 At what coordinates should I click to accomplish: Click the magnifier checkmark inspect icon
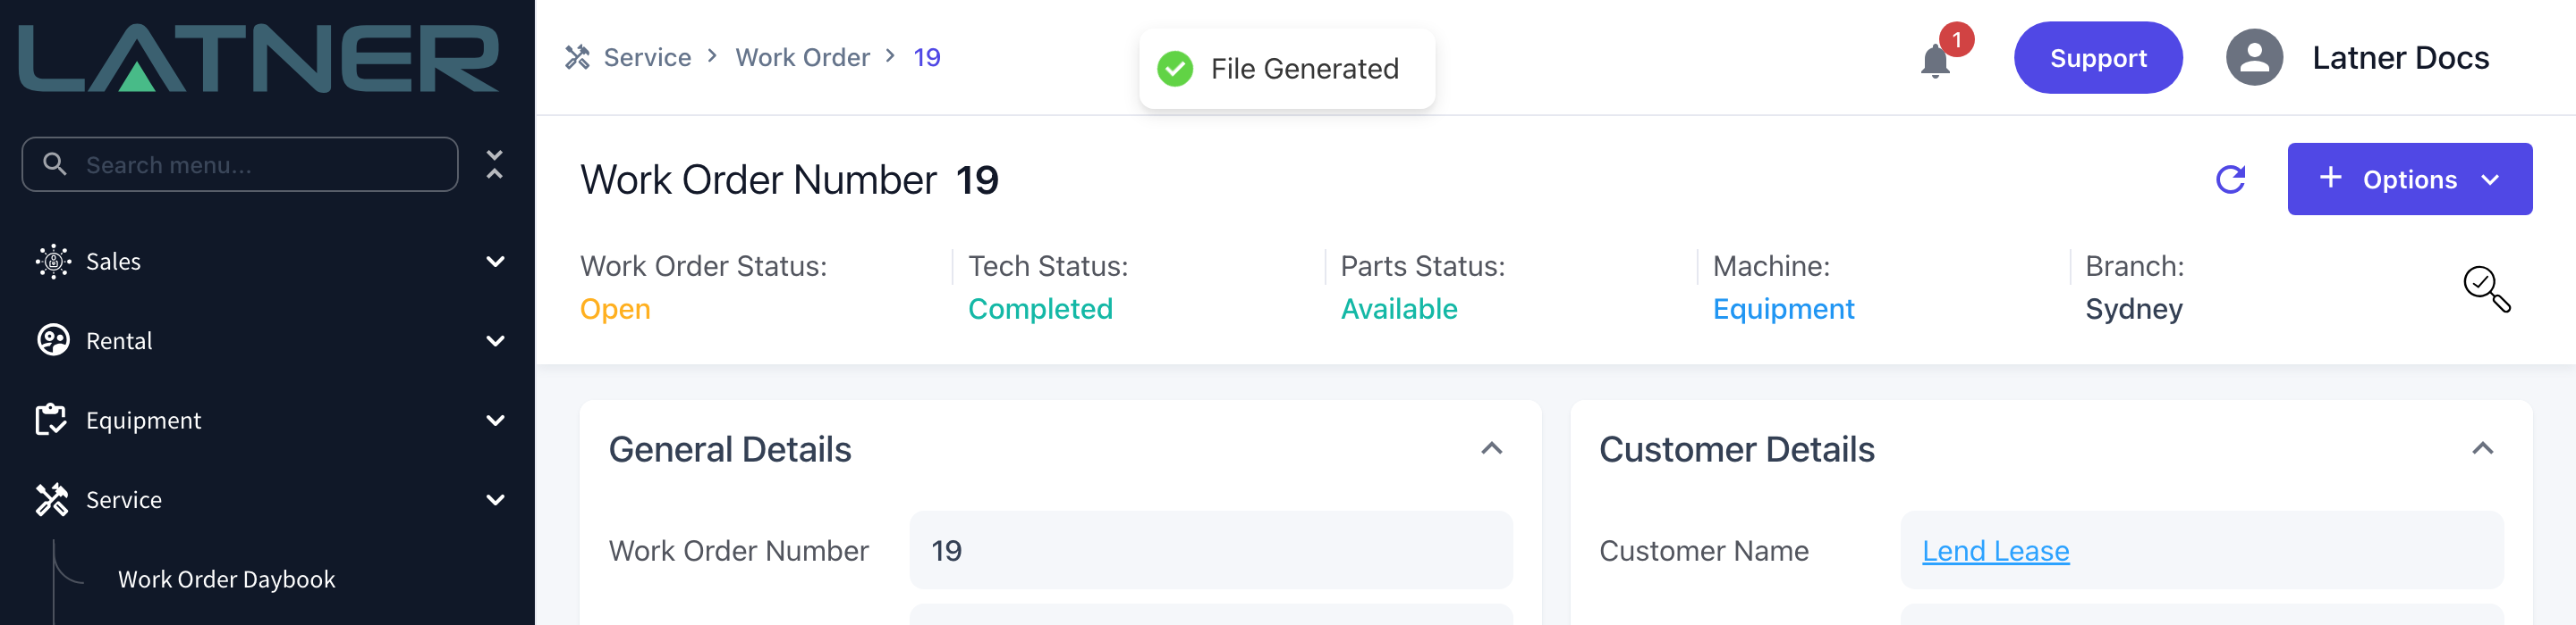click(x=2486, y=289)
